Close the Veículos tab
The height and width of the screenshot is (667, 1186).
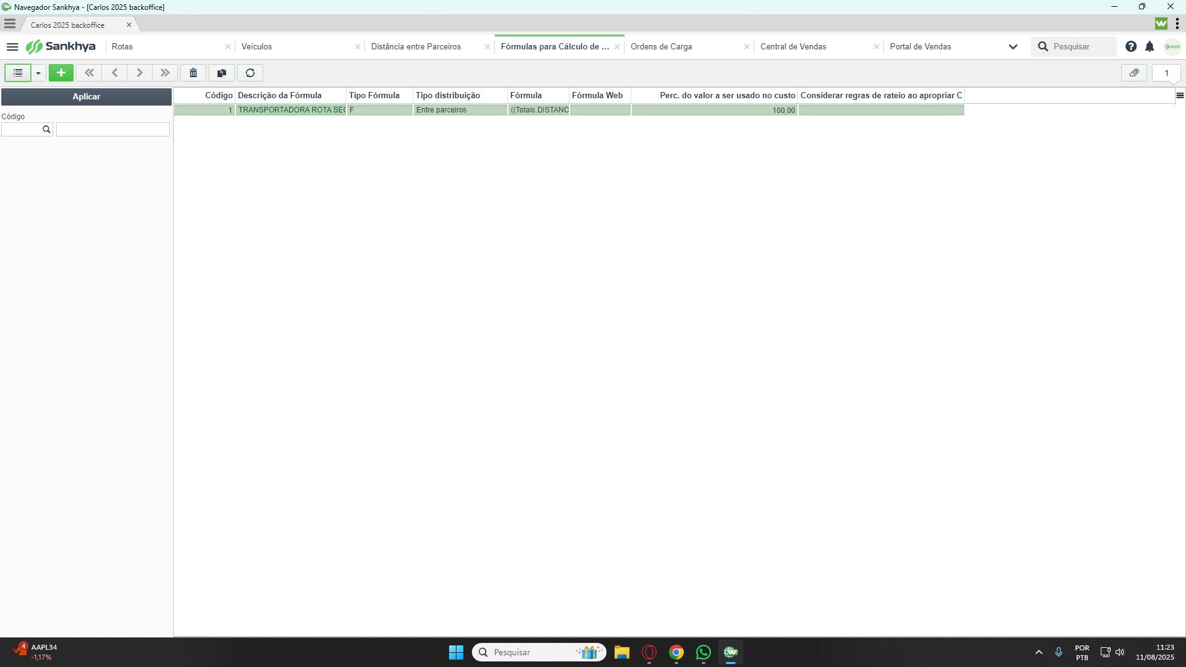pyautogui.click(x=358, y=47)
